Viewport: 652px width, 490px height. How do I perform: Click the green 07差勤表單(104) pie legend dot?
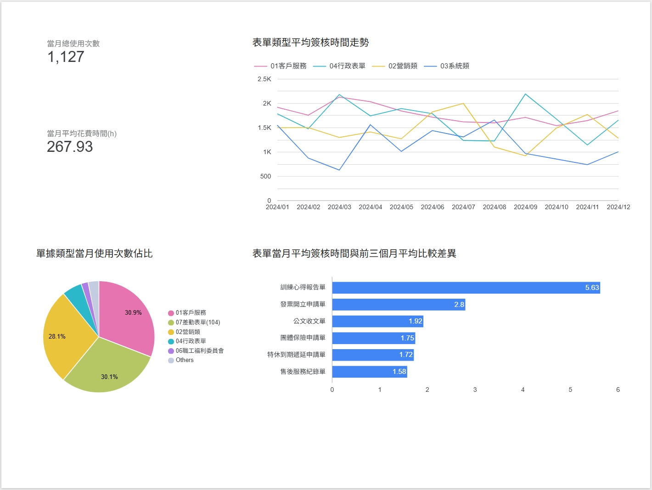coord(171,323)
